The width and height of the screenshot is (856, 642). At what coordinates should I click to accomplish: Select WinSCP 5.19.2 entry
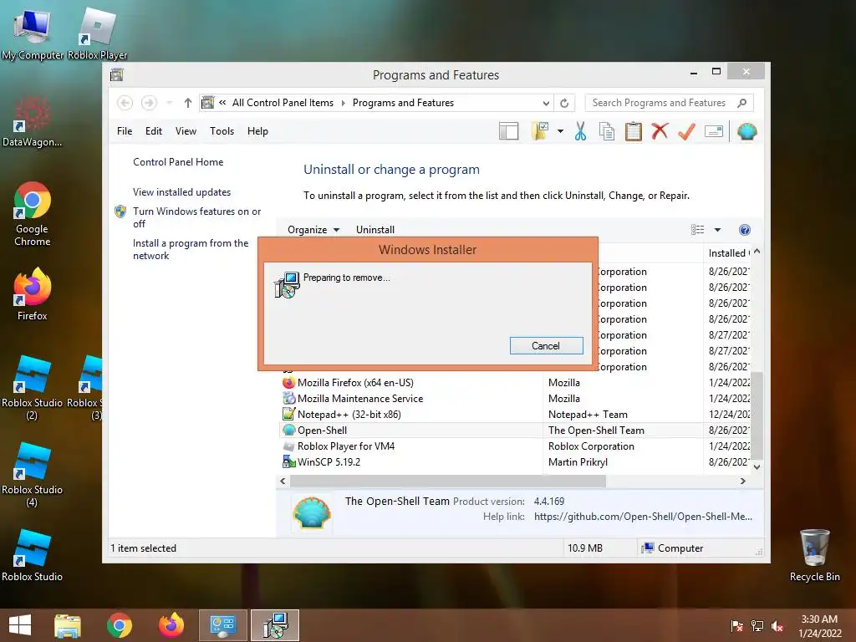[515, 461]
